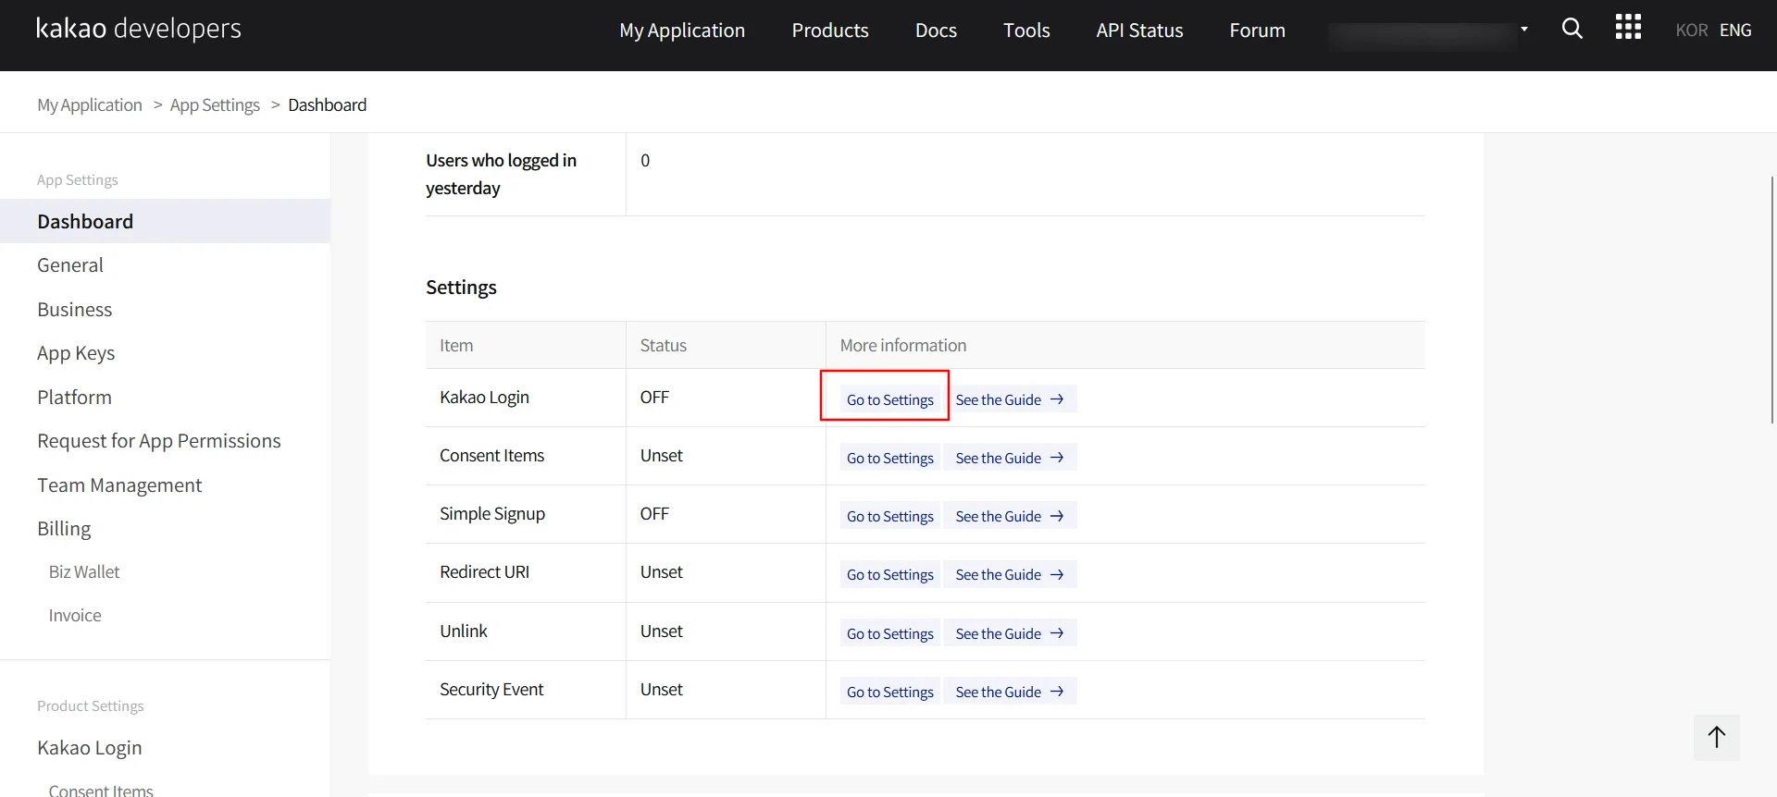Click My Application breadcrumb
1777x797 pixels.
tap(90, 105)
